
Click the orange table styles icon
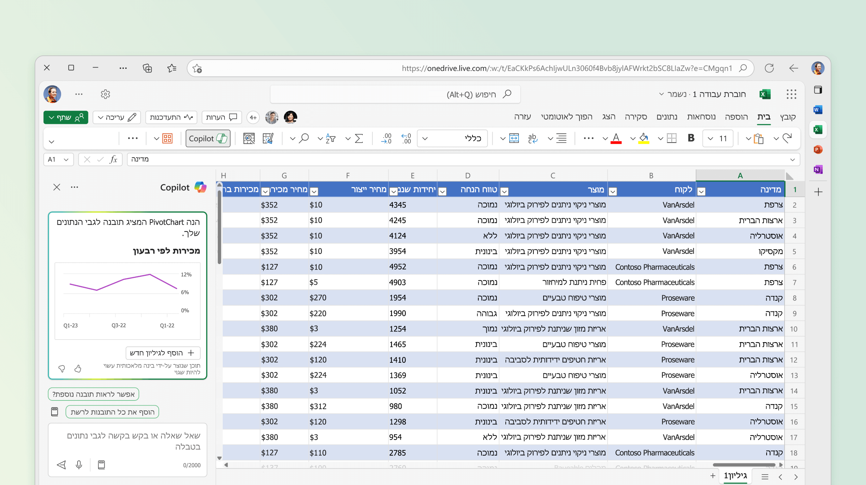pyautogui.click(x=167, y=138)
